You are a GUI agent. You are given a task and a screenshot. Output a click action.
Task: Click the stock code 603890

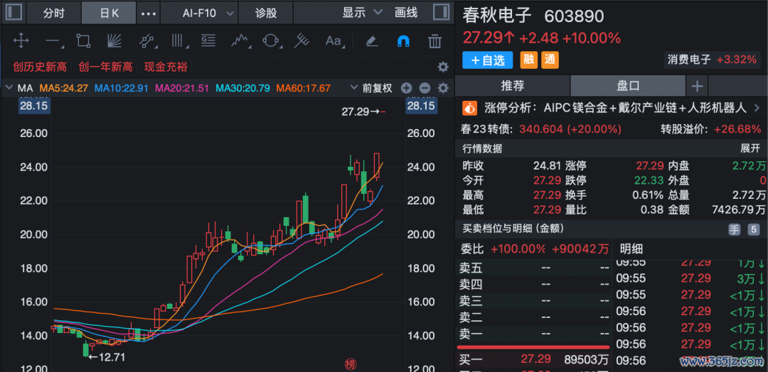click(x=574, y=16)
